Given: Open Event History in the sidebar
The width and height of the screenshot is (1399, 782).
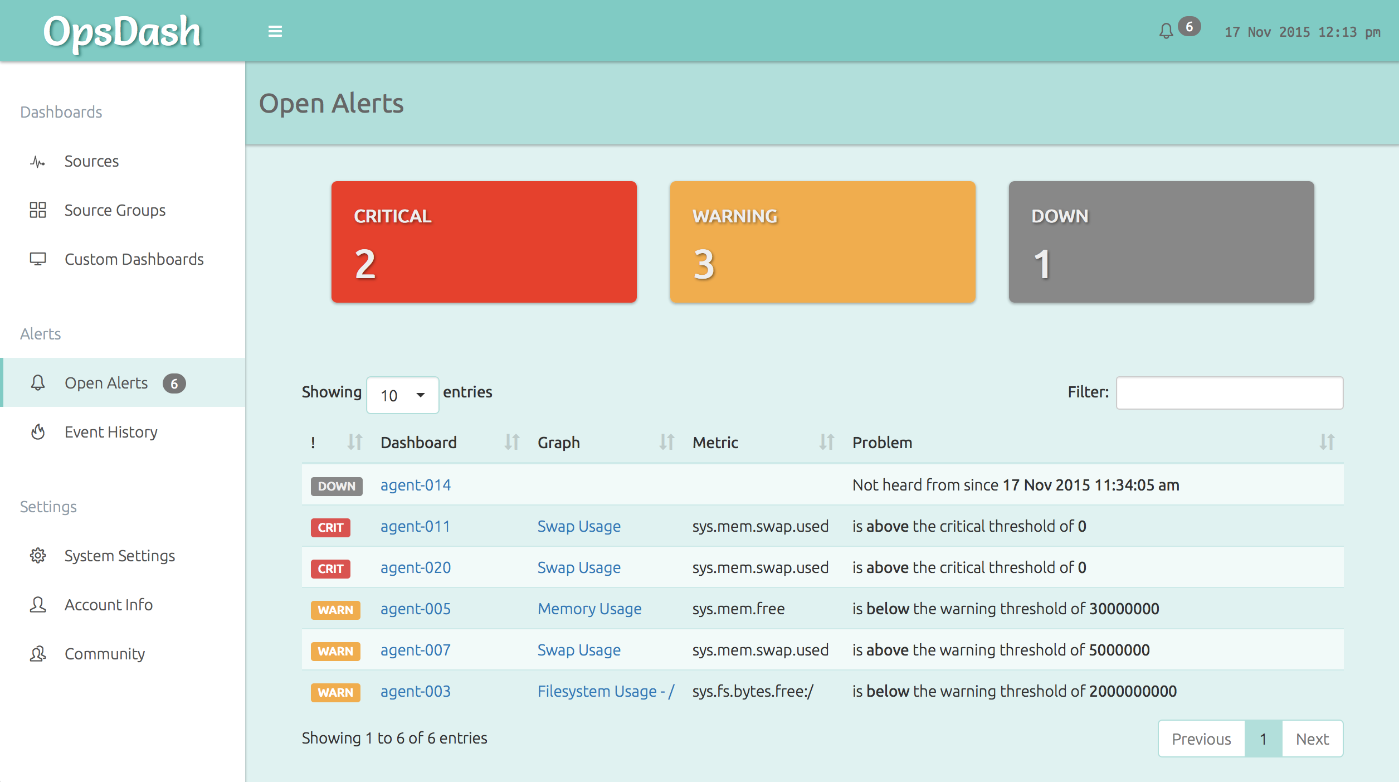Looking at the screenshot, I should point(123,432).
